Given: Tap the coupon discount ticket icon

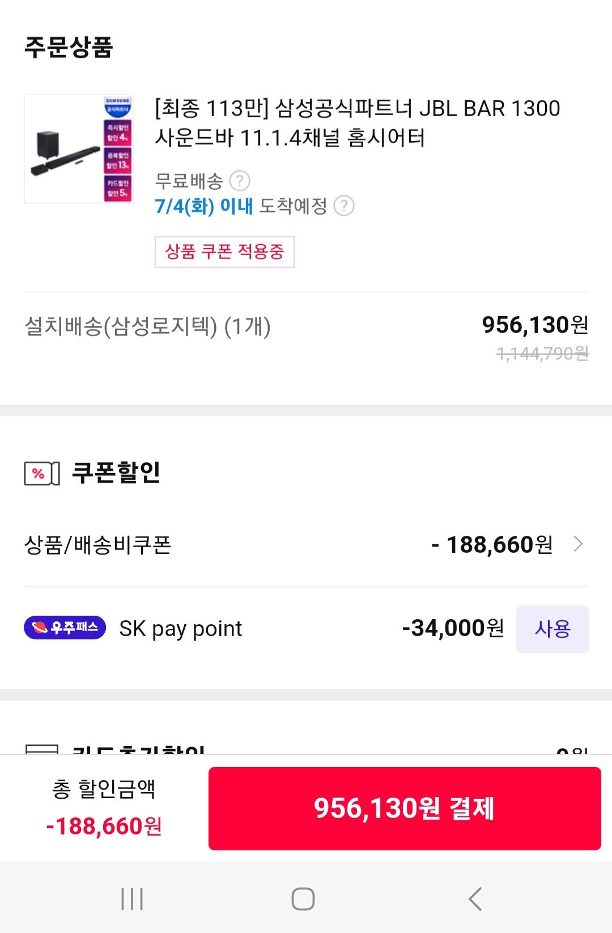Looking at the screenshot, I should [41, 474].
